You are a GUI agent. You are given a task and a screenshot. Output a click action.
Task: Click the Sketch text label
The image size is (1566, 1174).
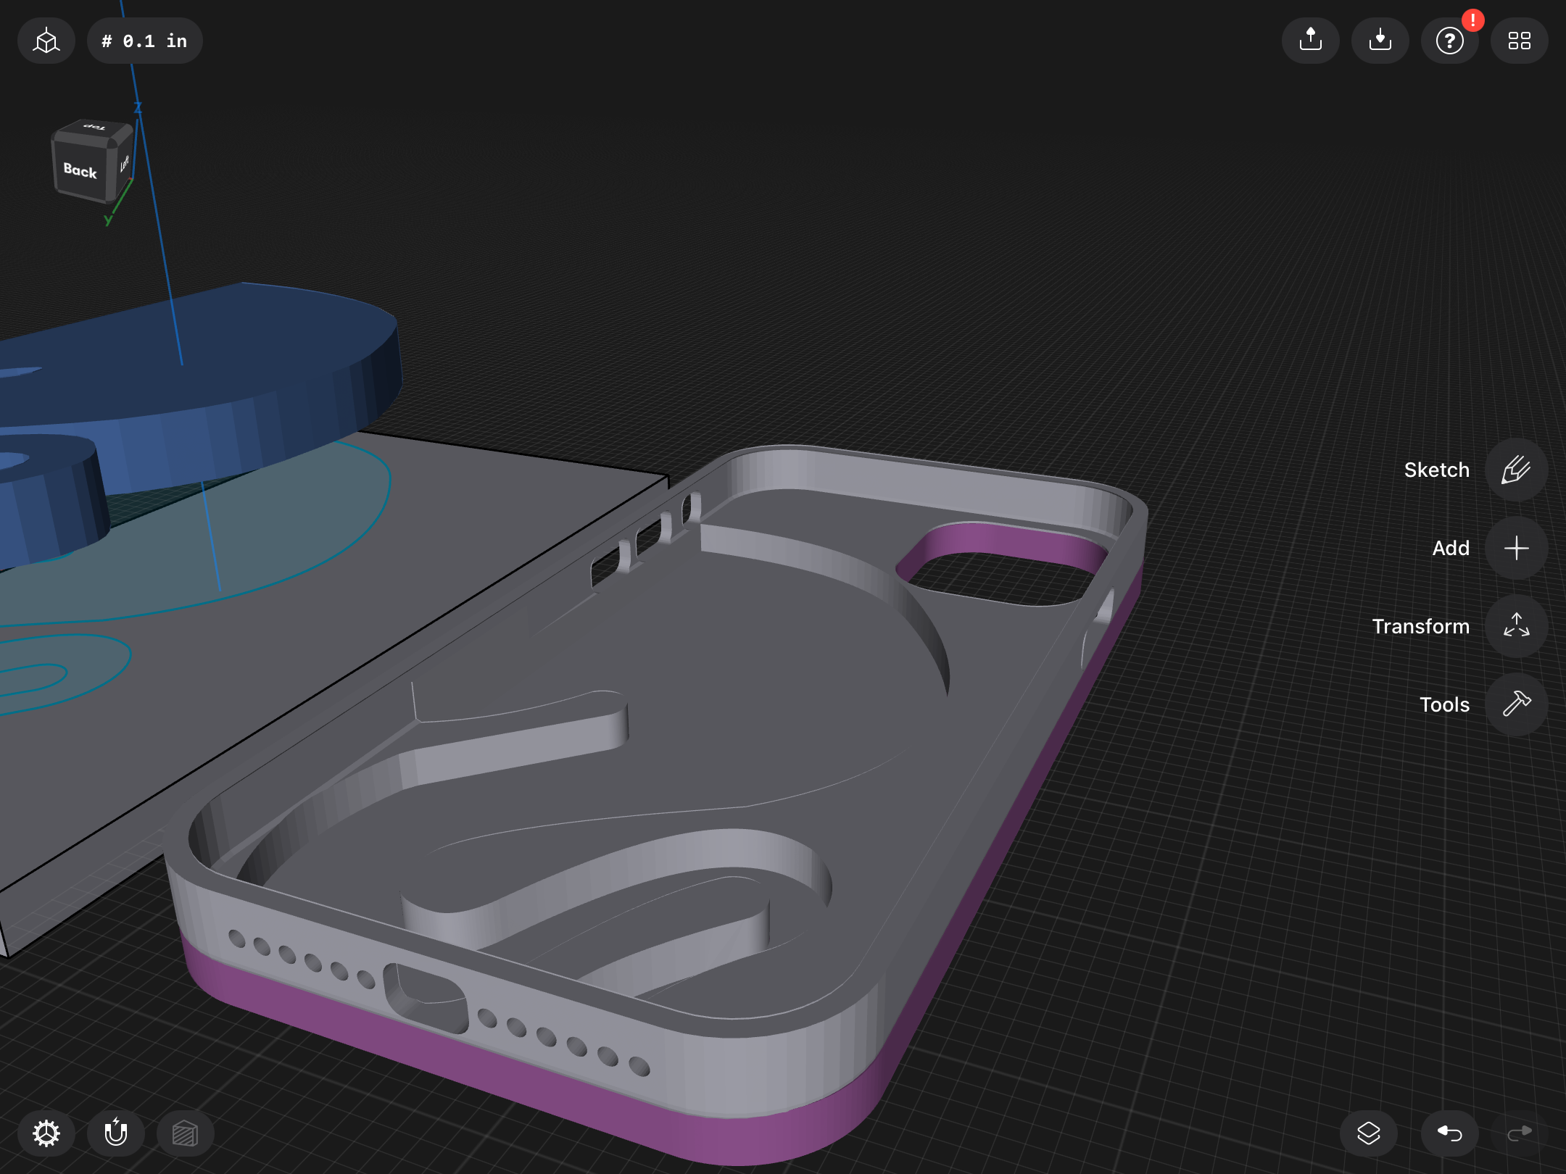click(1436, 470)
